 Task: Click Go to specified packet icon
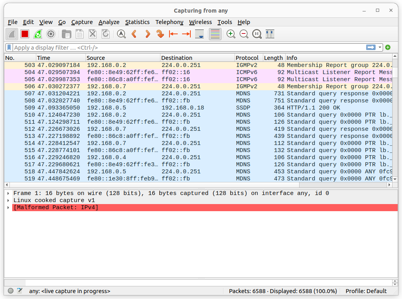point(160,34)
